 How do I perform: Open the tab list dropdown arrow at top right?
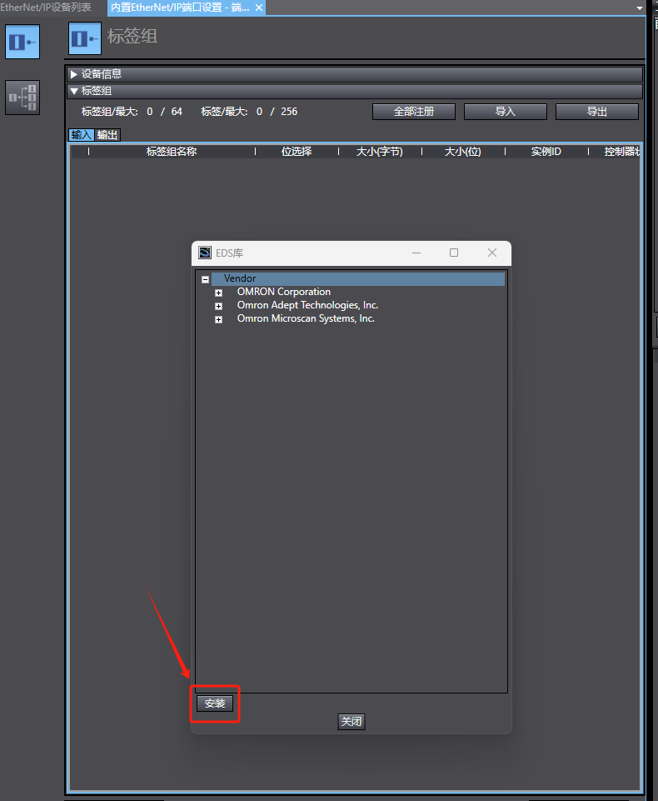640,8
